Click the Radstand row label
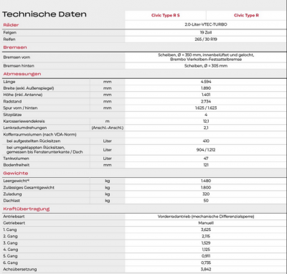The width and height of the screenshot is (287, 274). pyautogui.click(x=12, y=101)
